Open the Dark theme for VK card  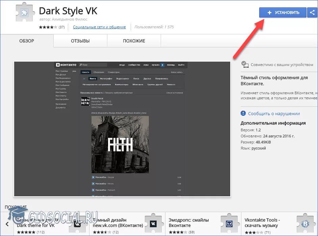(x=52, y=224)
